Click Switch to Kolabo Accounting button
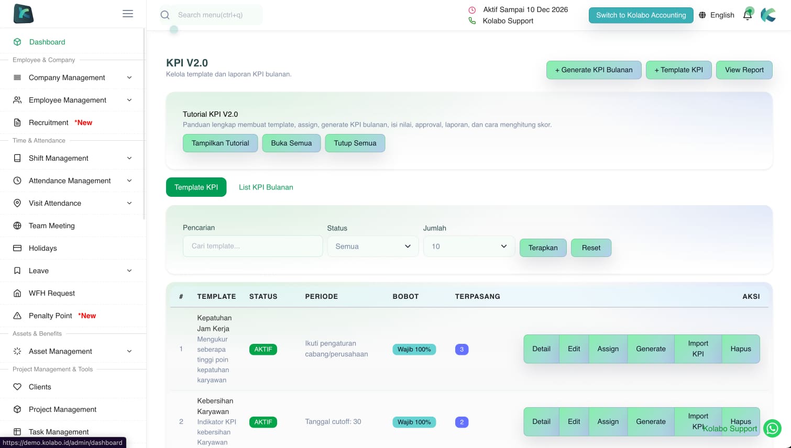791x448 pixels. 641,15
